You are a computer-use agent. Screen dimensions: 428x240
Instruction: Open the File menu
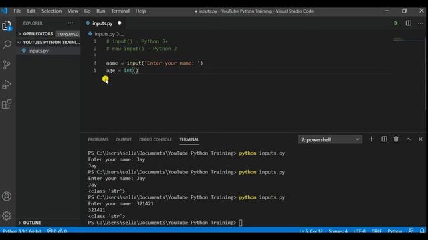(17, 11)
